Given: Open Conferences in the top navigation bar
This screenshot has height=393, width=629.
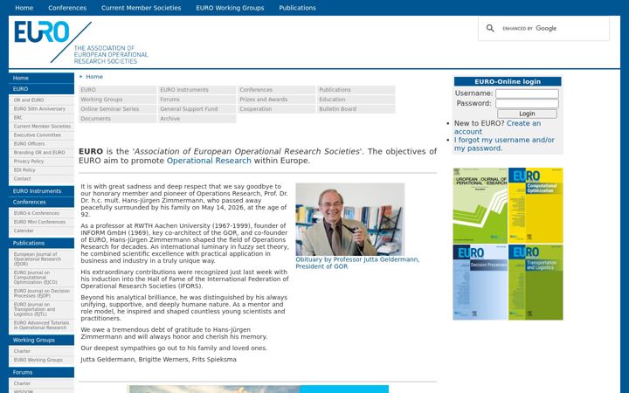Looking at the screenshot, I should (x=67, y=8).
